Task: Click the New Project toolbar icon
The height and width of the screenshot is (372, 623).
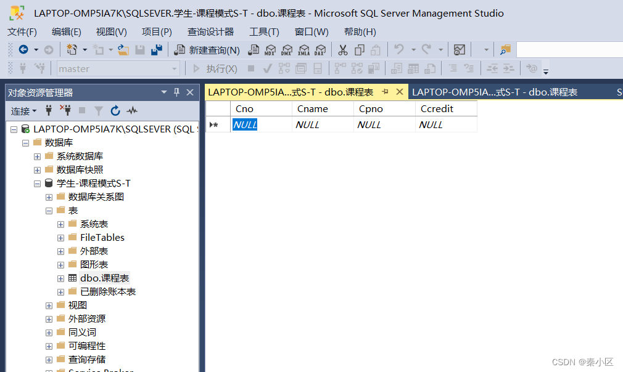Action: [x=72, y=49]
